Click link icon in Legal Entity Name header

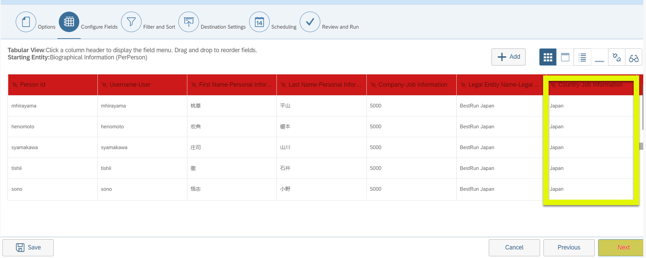point(463,85)
